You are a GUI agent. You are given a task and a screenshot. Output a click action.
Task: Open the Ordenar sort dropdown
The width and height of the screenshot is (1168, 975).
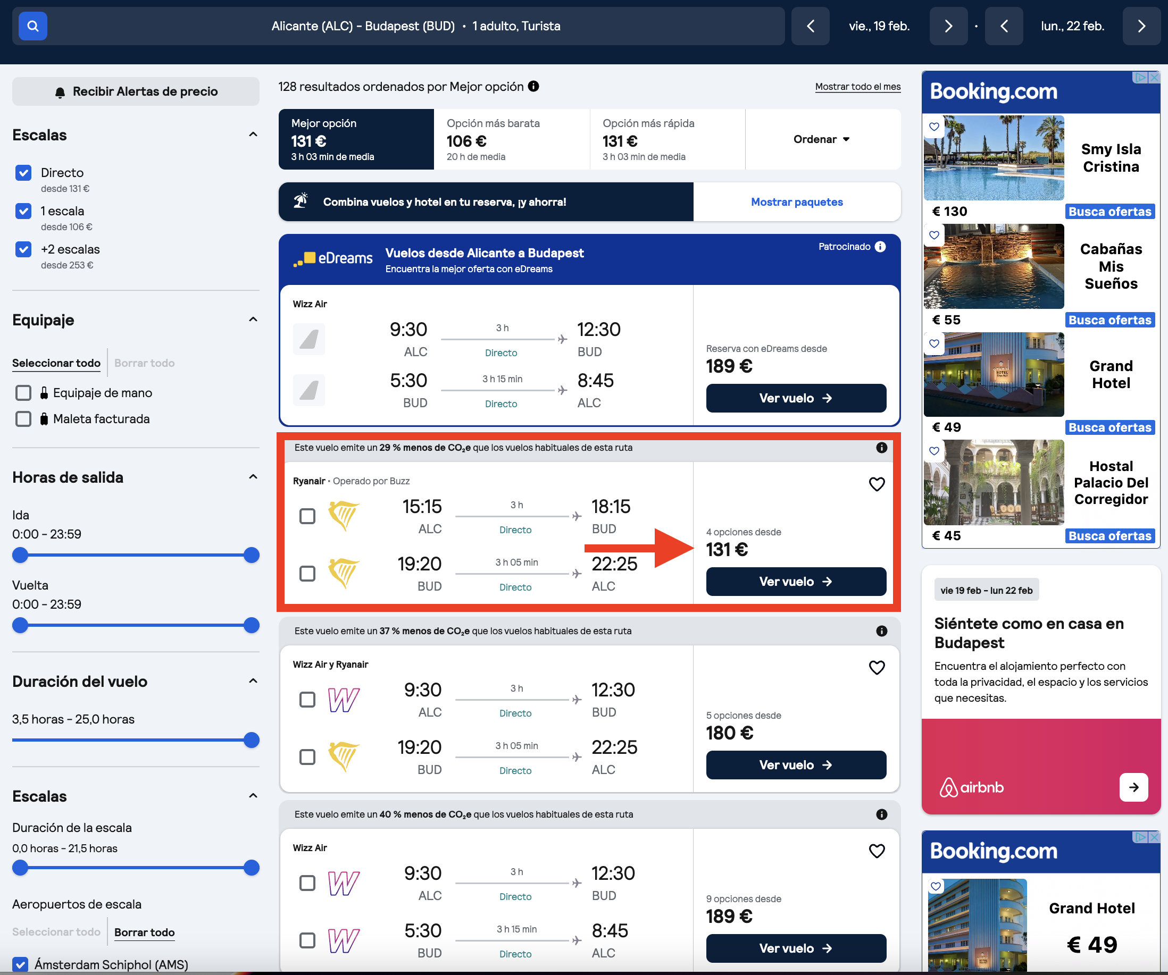822,139
